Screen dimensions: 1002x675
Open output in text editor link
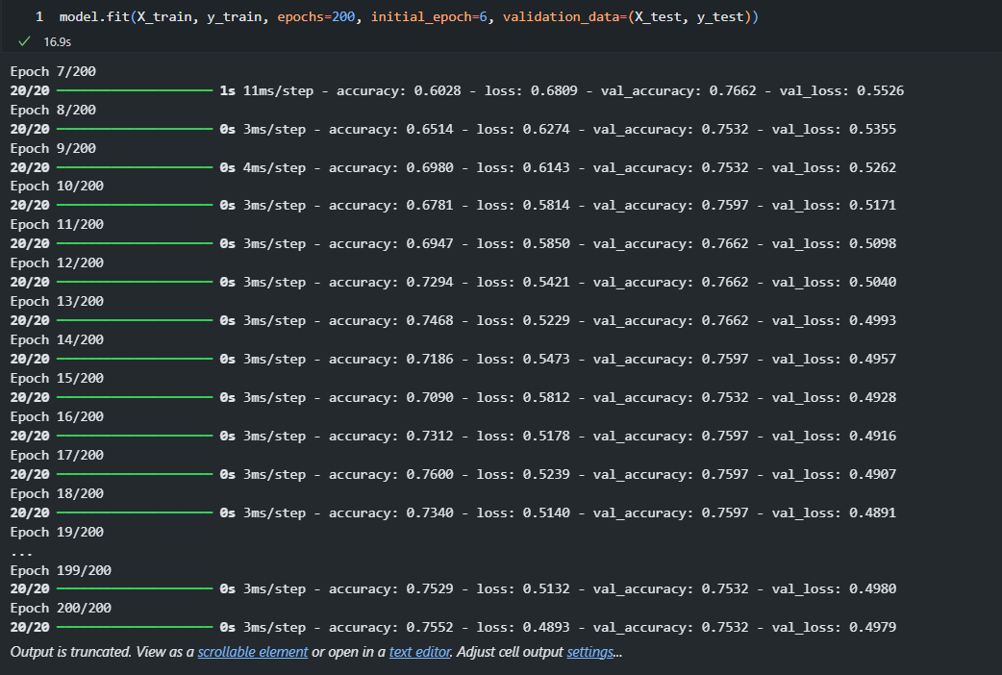(420, 652)
